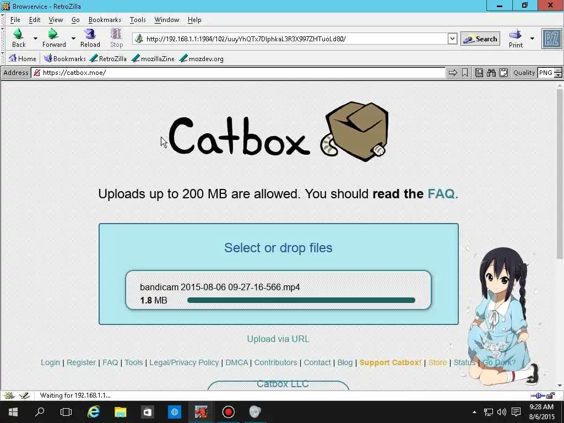Click the Go arrow beside Address field
564x423 pixels.
(x=453, y=73)
